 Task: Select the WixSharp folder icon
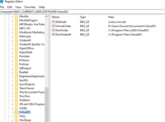(x=16, y=120)
